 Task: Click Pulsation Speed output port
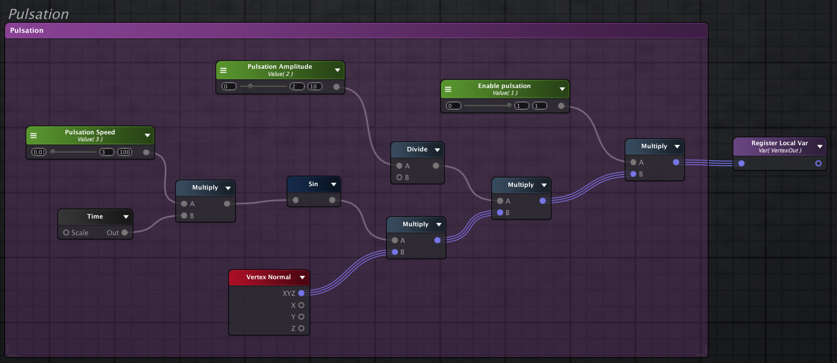tap(146, 152)
